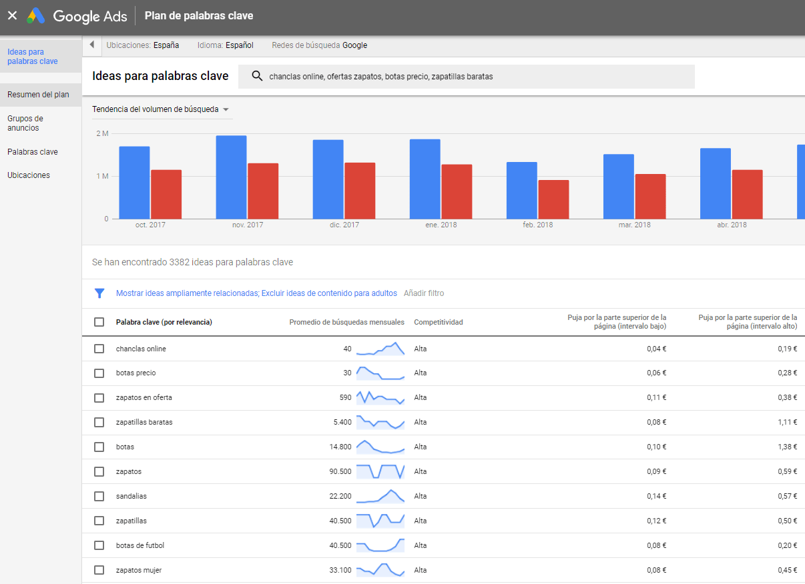
Task: Click the trend sparkline for sandalias
Action: point(380,497)
